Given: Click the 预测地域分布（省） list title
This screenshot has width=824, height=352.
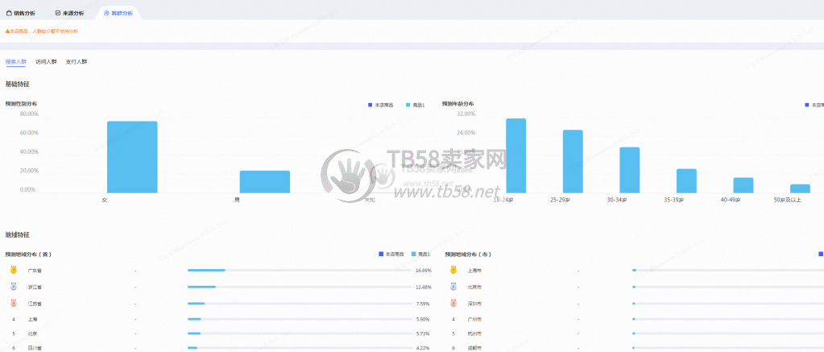Looking at the screenshot, I should coord(28,255).
